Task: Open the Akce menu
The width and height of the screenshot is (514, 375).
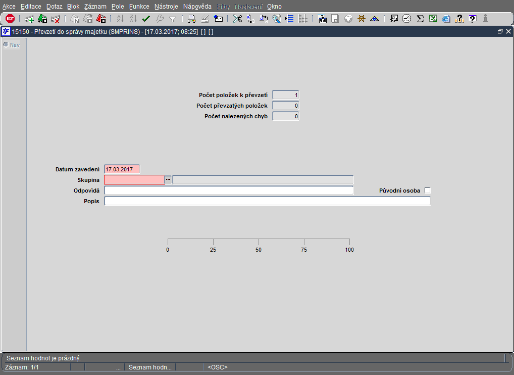Action: tap(9, 7)
